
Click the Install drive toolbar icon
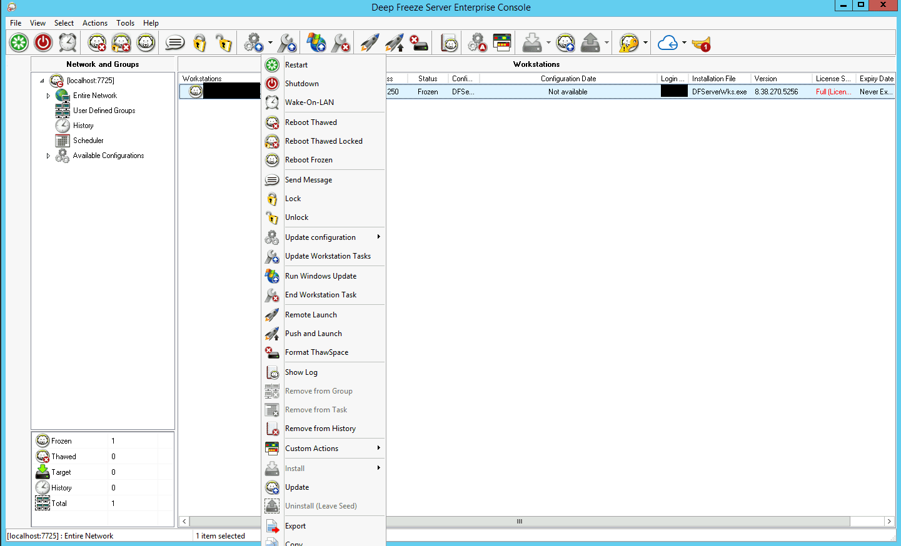click(532, 42)
